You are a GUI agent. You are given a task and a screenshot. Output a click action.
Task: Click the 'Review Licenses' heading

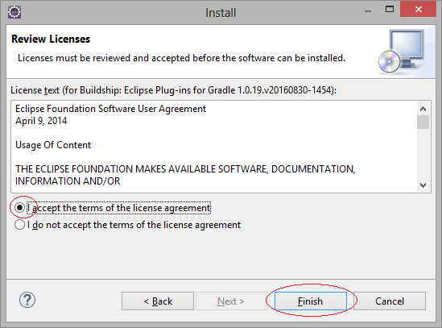[51, 39]
